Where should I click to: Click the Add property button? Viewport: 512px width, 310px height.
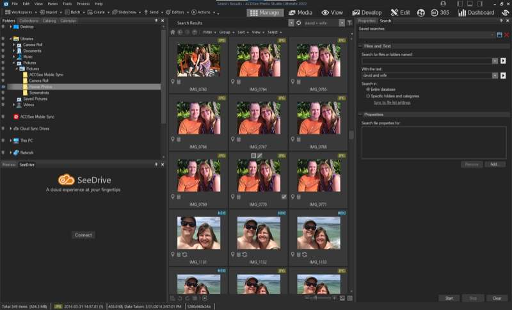click(493, 164)
